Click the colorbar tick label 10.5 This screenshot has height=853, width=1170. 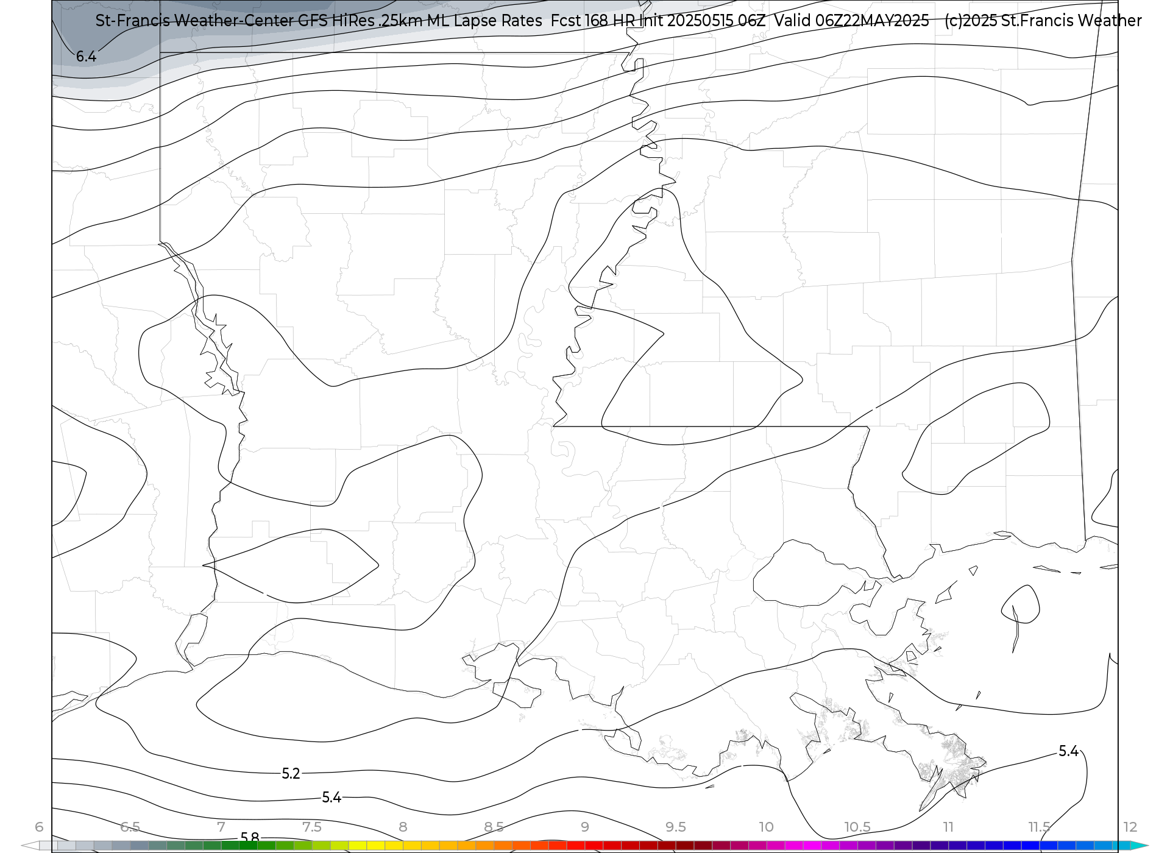click(857, 827)
